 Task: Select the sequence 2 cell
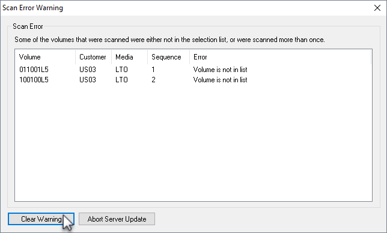click(x=153, y=80)
